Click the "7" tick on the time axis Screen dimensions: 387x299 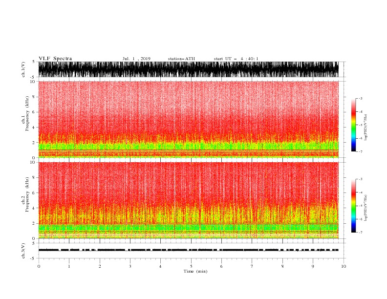click(x=252, y=266)
